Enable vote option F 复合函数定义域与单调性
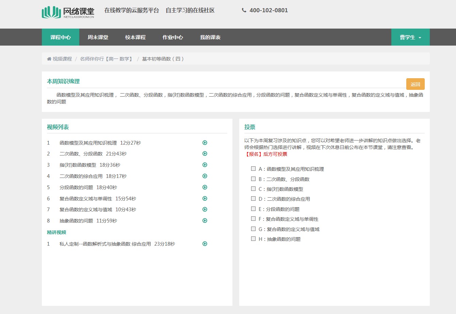Viewport: 456px width, 314px height. click(253, 219)
